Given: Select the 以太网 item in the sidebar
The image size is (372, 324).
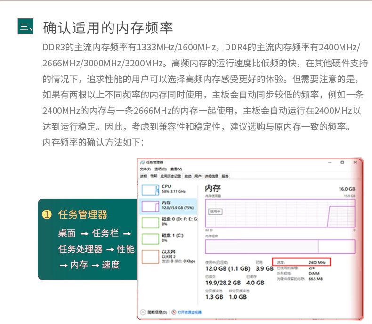Looking at the screenshot, I should [168, 256].
